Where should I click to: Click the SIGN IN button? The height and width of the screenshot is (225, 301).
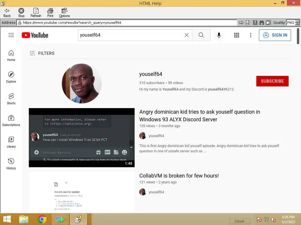(275, 35)
